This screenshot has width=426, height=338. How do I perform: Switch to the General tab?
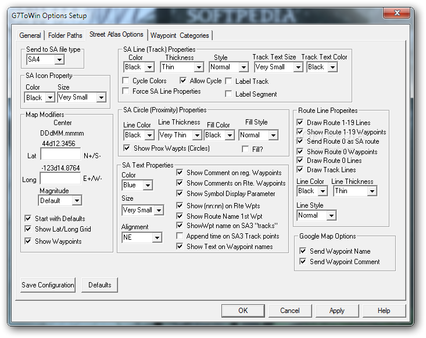click(30, 35)
